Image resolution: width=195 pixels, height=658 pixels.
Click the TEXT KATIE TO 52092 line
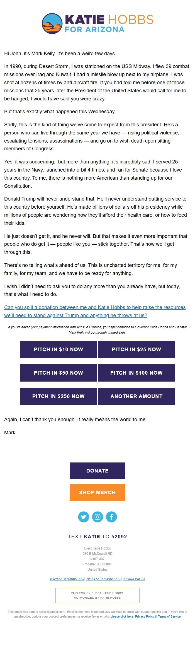click(97, 536)
